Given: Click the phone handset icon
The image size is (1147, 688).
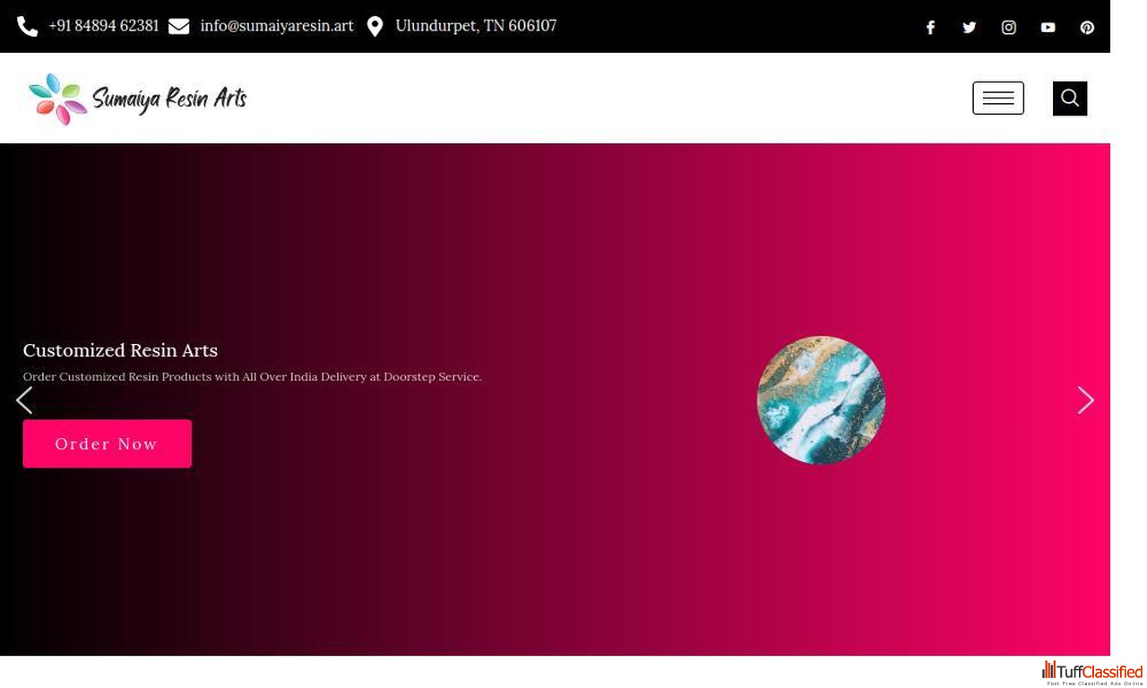Looking at the screenshot, I should point(28,27).
